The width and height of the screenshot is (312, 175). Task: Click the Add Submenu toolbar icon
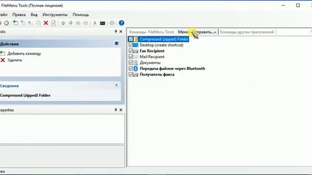point(23,23)
